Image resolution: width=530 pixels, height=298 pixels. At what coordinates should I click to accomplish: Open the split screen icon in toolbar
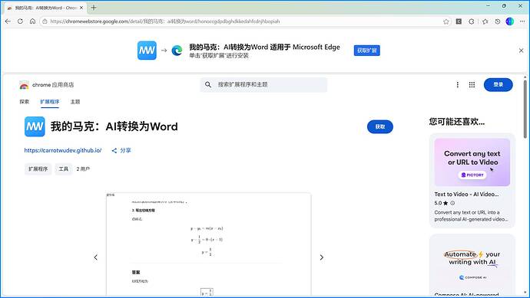[x=459, y=21]
